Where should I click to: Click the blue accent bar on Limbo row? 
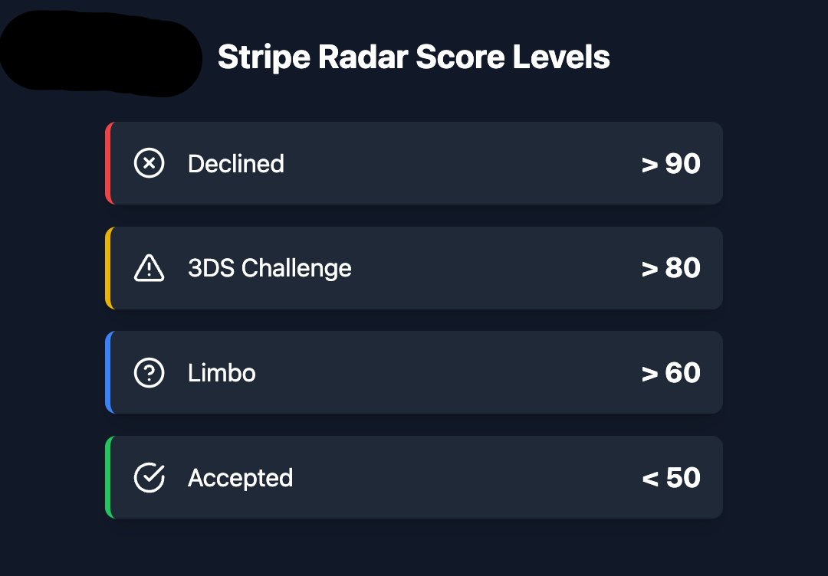[x=109, y=372]
